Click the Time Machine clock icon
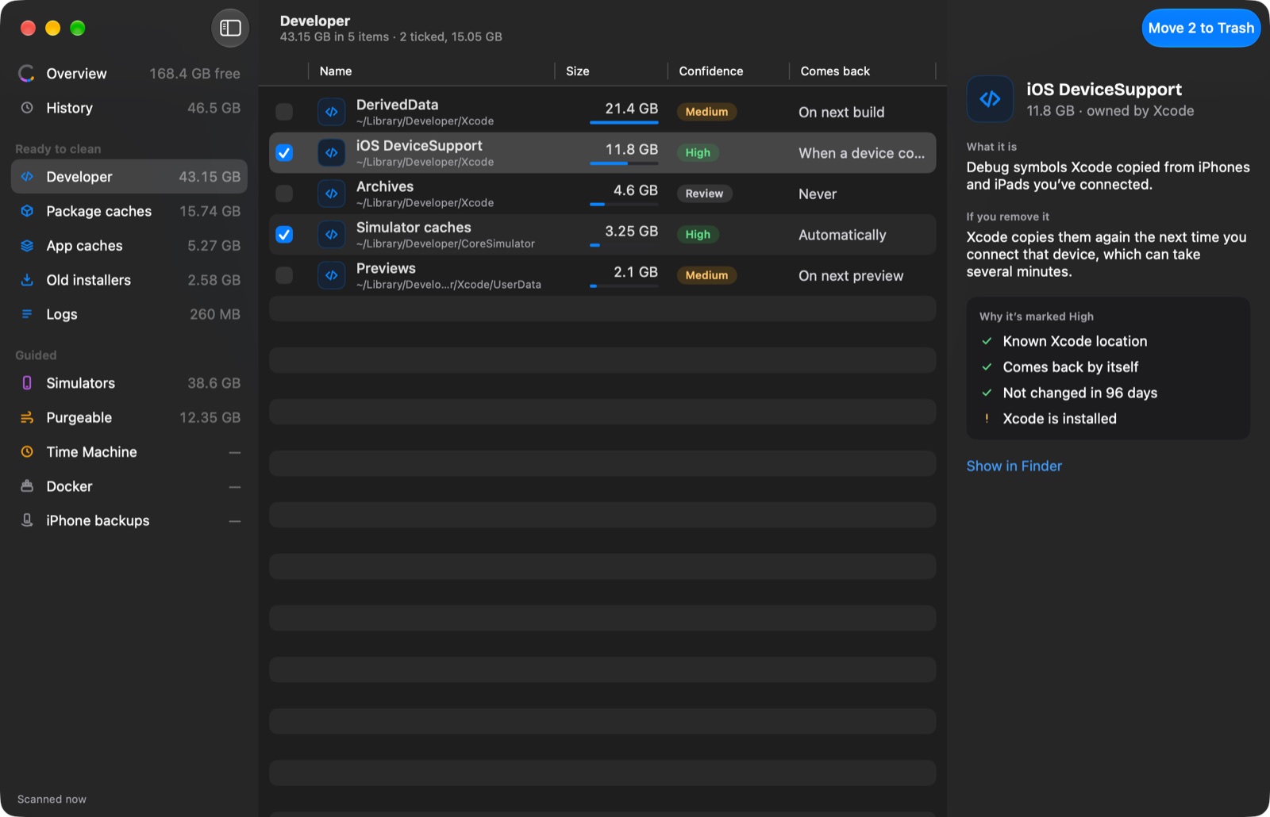1270x817 pixels. 27,452
